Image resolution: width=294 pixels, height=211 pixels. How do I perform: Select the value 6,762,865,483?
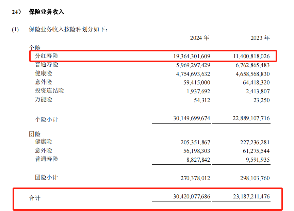click(x=253, y=65)
